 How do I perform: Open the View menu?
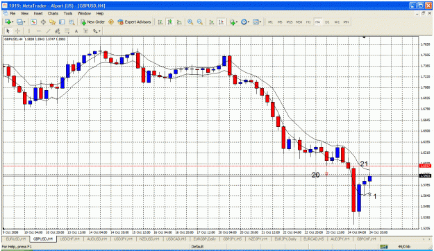click(24, 13)
